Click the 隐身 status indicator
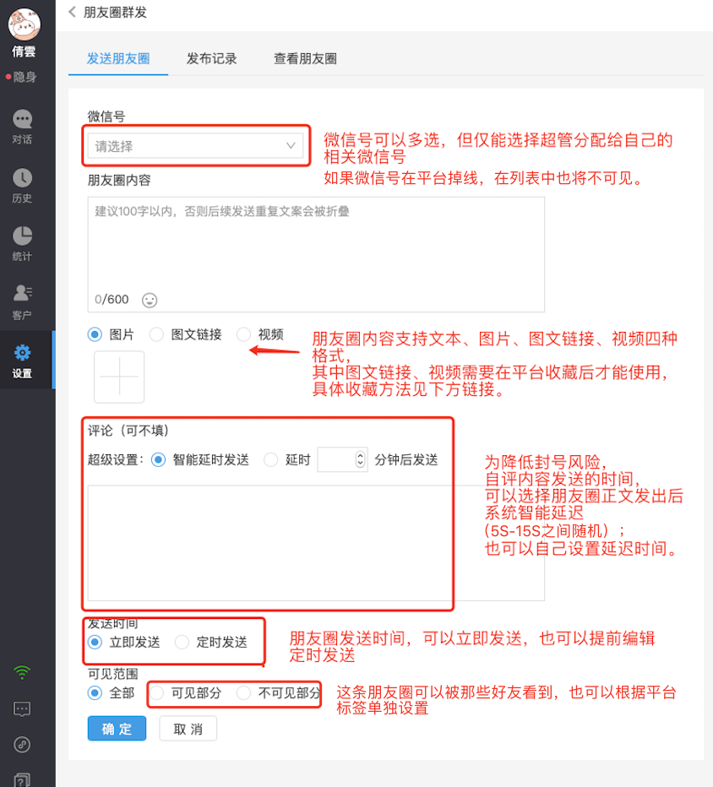713x787 pixels. tap(22, 77)
